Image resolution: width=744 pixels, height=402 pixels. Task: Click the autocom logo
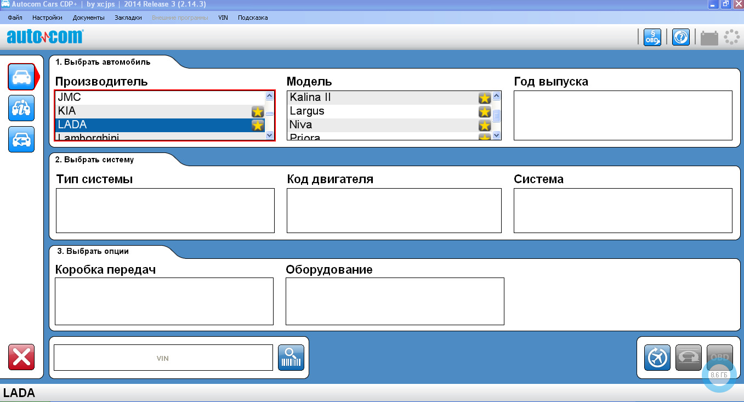coord(45,37)
